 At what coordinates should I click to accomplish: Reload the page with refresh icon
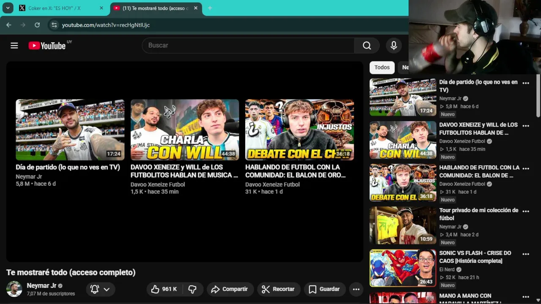click(37, 25)
